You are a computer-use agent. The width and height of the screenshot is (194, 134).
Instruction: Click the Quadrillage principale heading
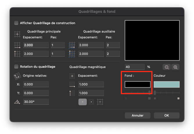pyautogui.click(x=44, y=31)
